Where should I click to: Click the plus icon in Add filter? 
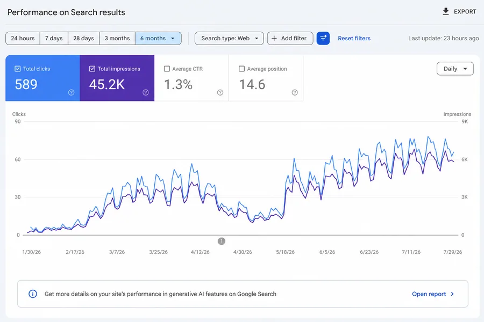click(274, 38)
